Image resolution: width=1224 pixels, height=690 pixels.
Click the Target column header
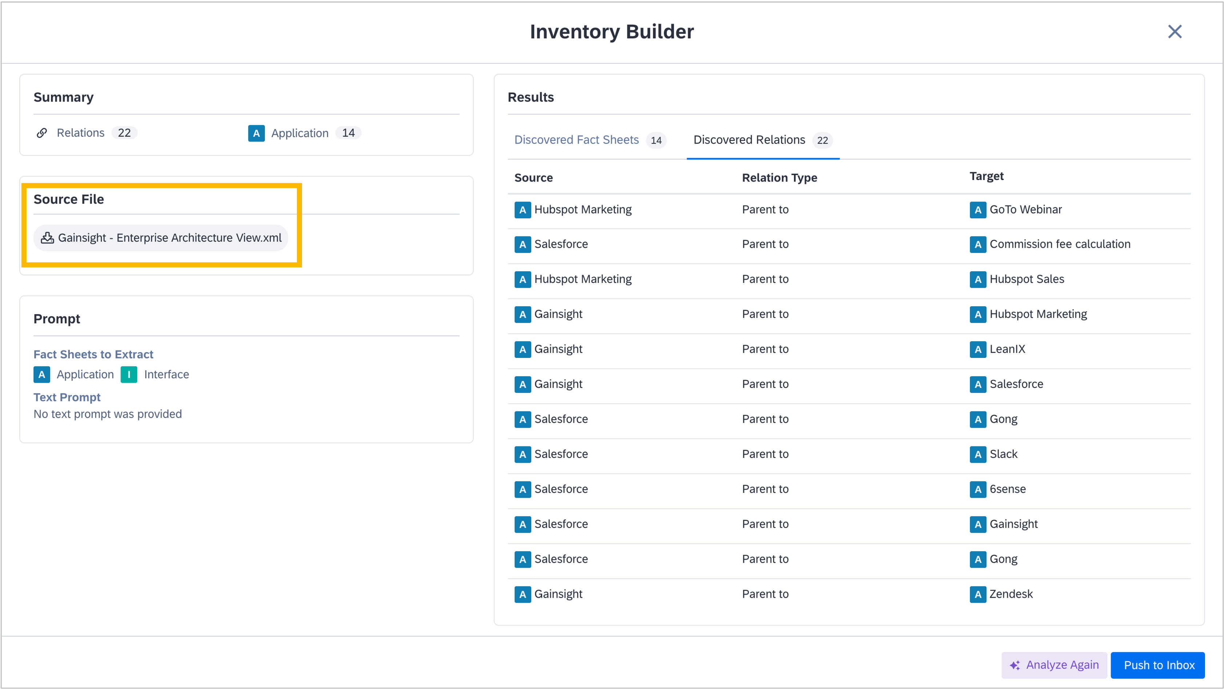coord(986,176)
